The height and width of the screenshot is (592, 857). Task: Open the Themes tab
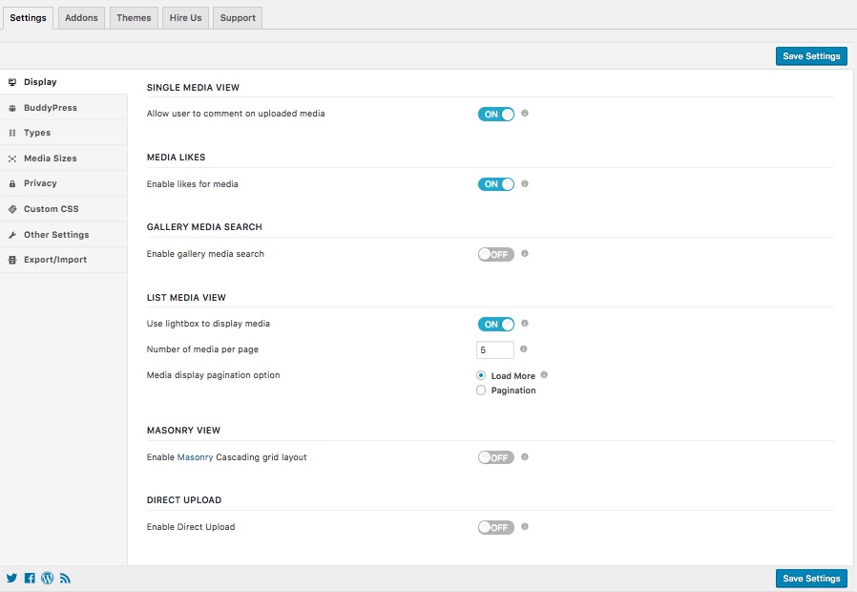134,18
